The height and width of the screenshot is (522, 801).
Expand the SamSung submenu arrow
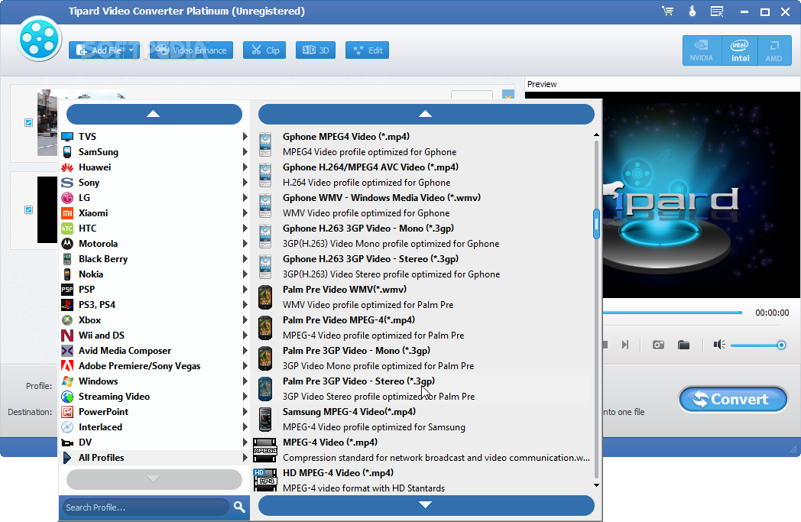point(245,151)
